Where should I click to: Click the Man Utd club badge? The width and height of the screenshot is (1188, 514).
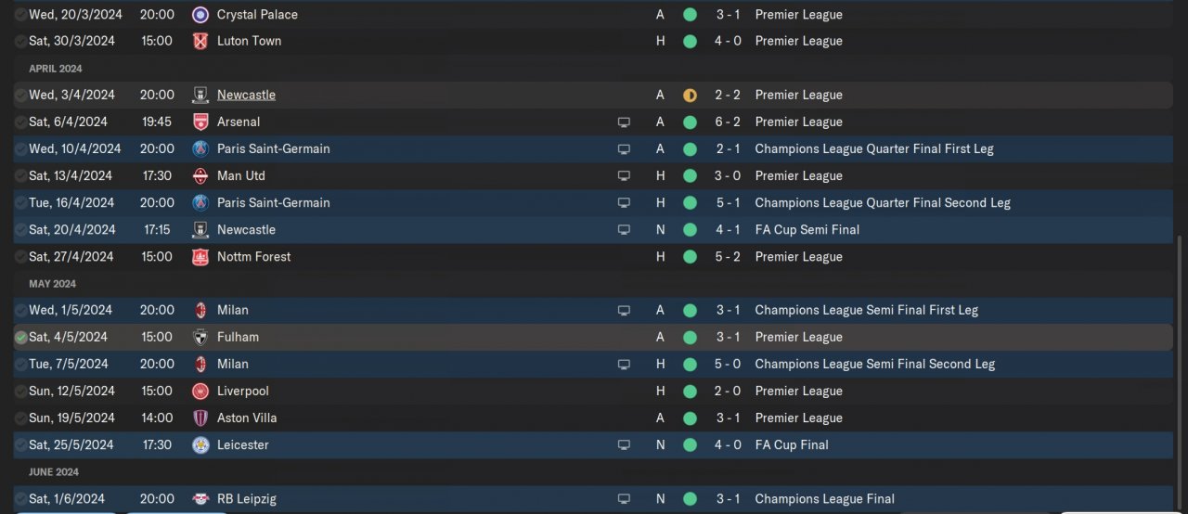pos(200,175)
